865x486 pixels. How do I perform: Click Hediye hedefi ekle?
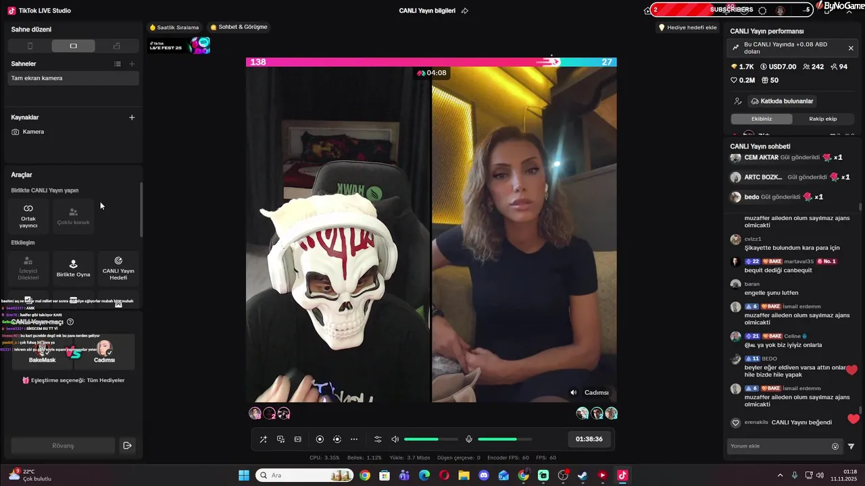click(688, 28)
